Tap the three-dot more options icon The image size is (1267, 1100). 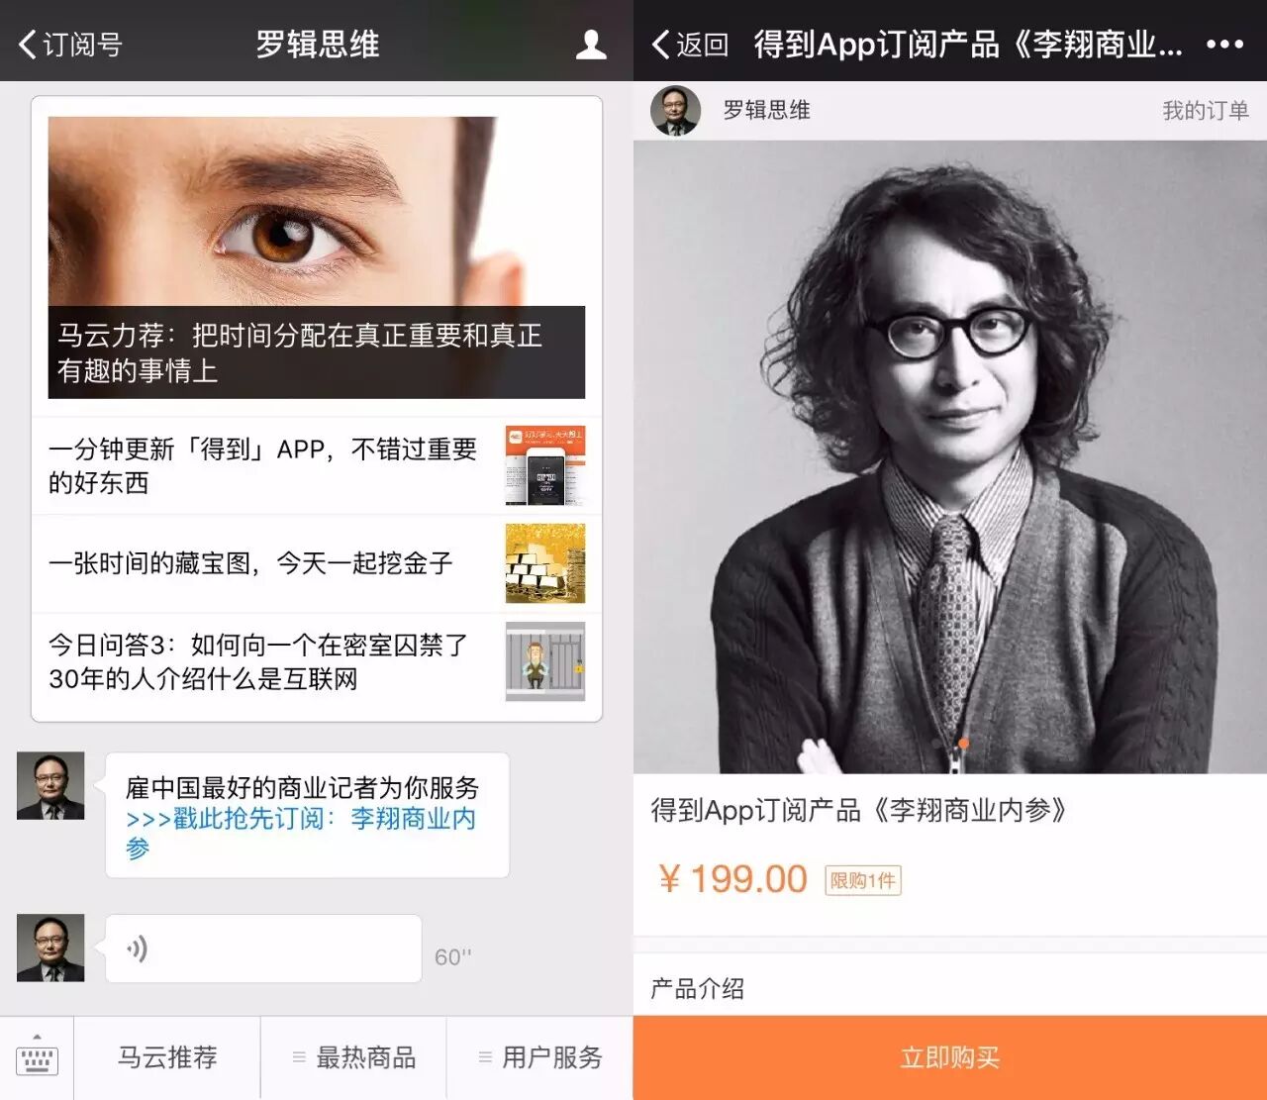(x=1224, y=45)
